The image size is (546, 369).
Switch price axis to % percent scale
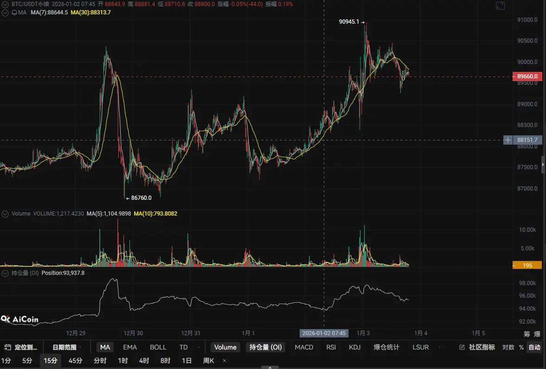(521, 347)
